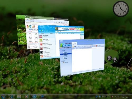Launch Internet Explorer from the taskbar

[11, 97]
